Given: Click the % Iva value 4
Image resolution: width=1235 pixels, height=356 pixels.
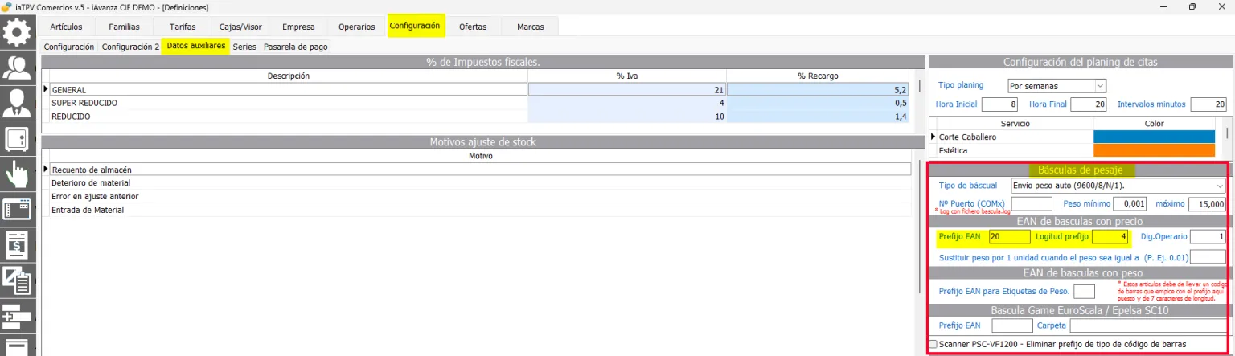Looking at the screenshot, I should click(x=627, y=103).
